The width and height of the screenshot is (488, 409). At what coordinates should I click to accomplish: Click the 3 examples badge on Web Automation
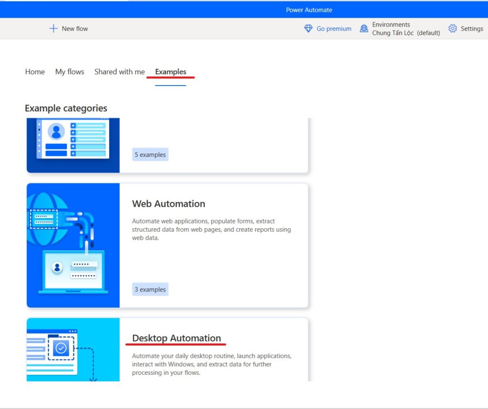150,289
